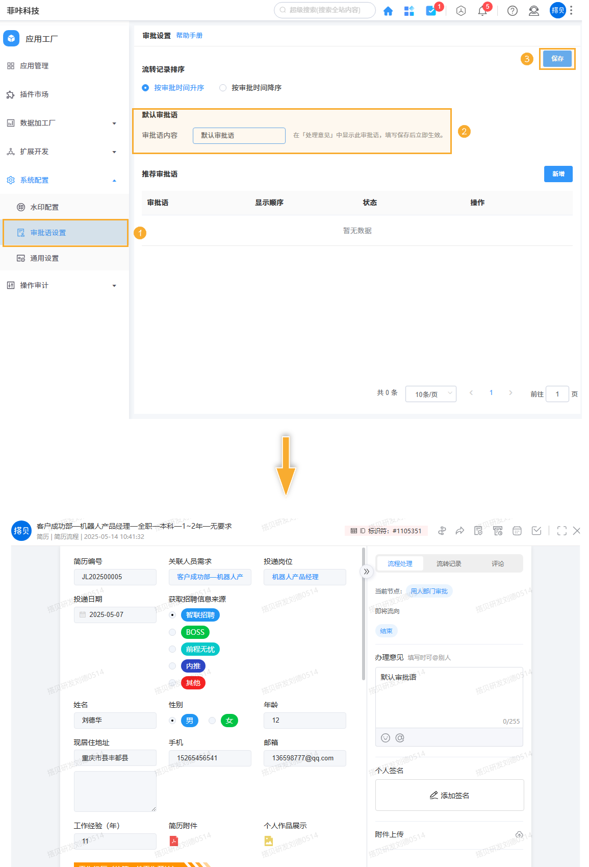Click the 保存 button
The width and height of the screenshot is (589, 867).
(557, 59)
